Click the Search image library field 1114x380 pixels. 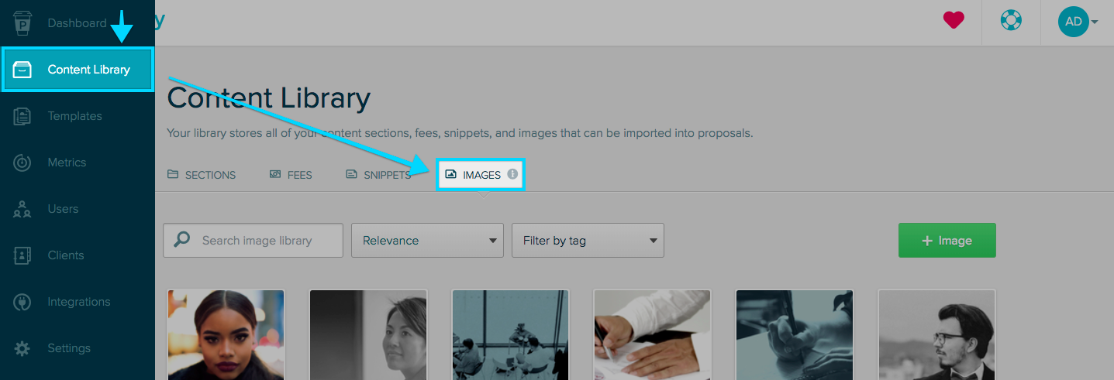tap(264, 241)
